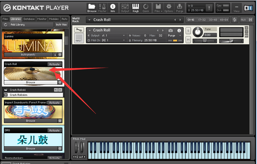Screen dimensions: 257x164
Task: Load the previous instrument preset arrow
Action: pyautogui.click(x=158, y=30)
